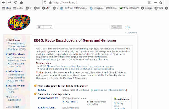Open the KEGG PATHWAY entry point
Image resolution: width=169 pixels, height=109 pixels.
tap(48, 98)
